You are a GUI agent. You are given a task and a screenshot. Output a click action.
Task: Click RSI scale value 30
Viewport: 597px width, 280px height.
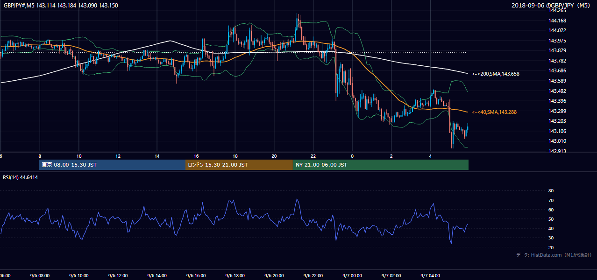(551, 238)
